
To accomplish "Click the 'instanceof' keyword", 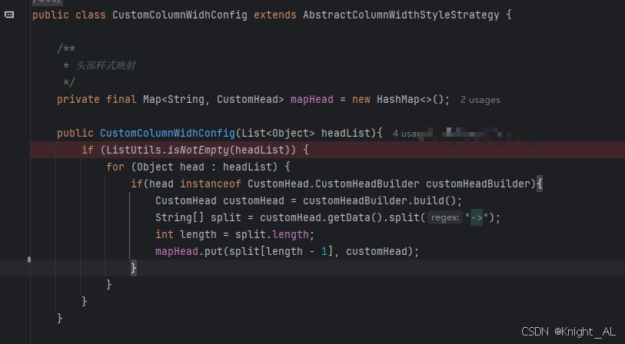I will (x=211, y=184).
